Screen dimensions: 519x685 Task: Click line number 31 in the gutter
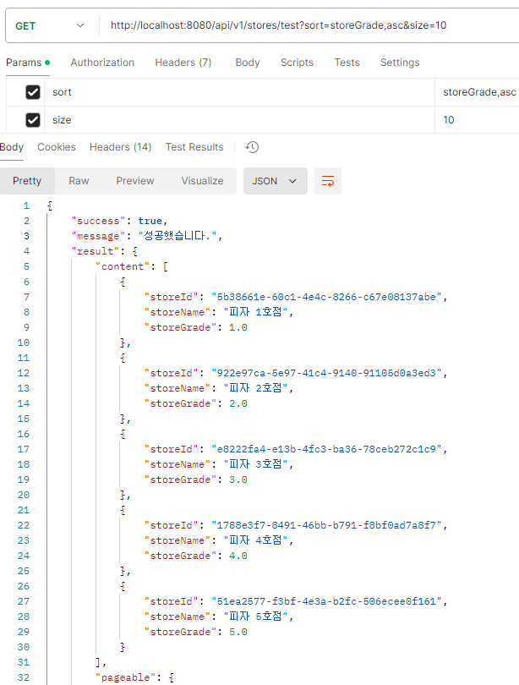pos(23,662)
